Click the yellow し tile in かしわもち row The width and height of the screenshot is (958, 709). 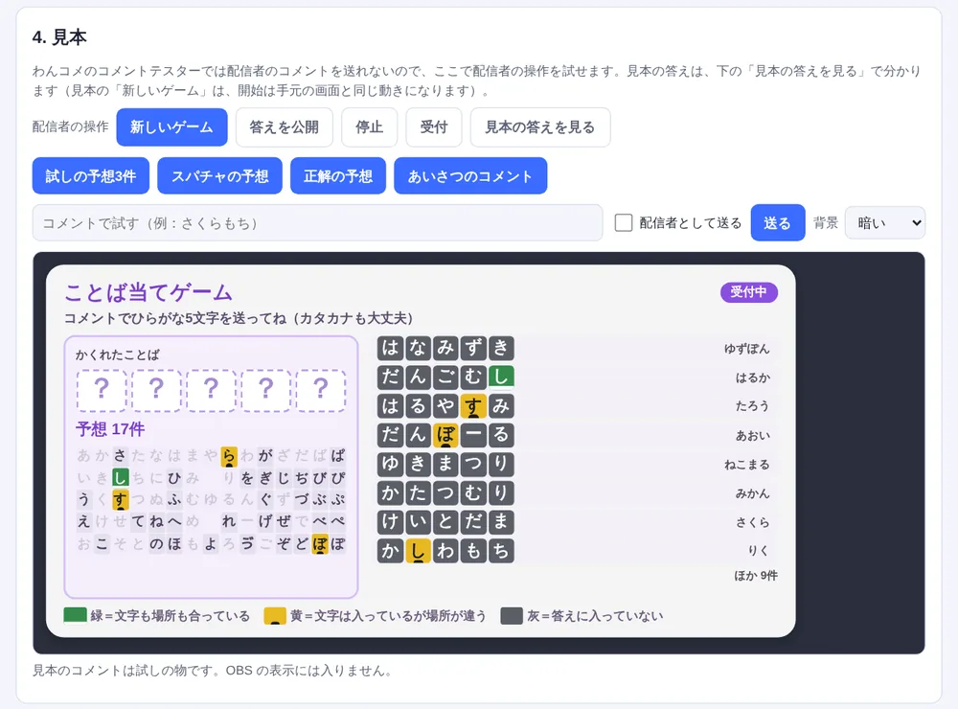[418, 551]
